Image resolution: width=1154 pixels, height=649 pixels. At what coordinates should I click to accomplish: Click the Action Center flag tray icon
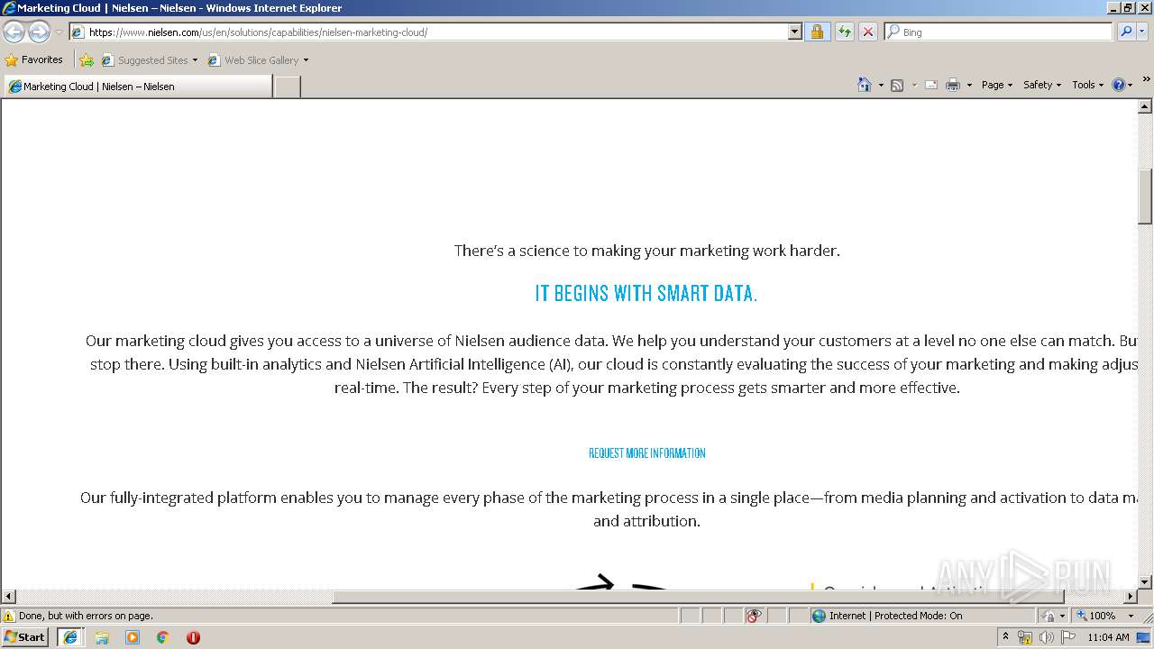(1067, 637)
